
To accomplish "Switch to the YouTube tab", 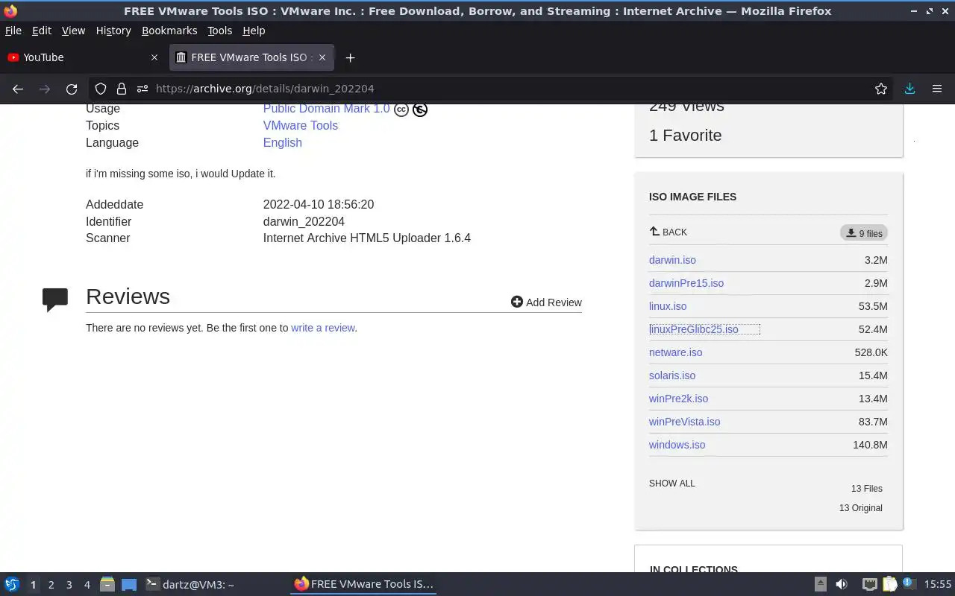I will 84,57.
